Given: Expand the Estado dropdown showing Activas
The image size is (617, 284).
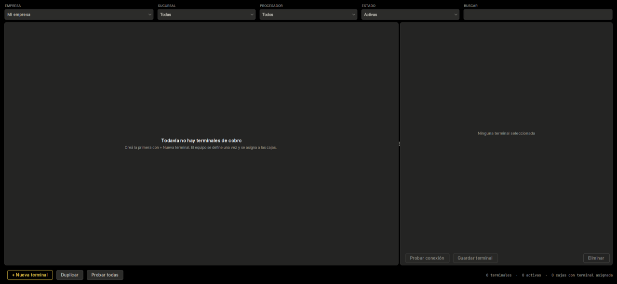Looking at the screenshot, I should coord(410,14).
